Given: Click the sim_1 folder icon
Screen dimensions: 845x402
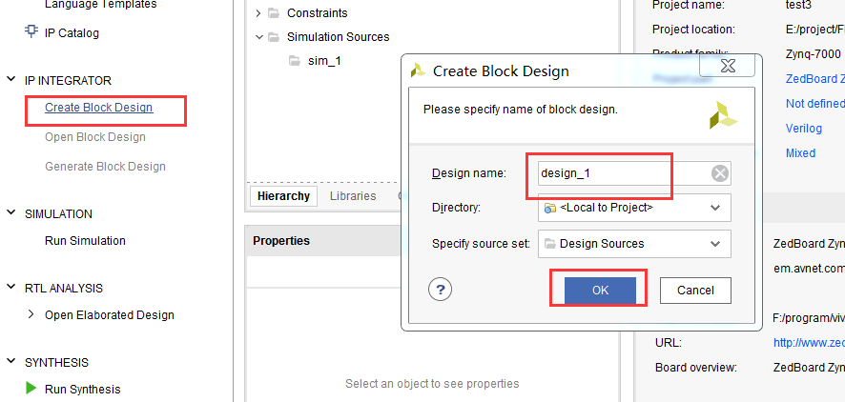Looking at the screenshot, I should [x=296, y=61].
